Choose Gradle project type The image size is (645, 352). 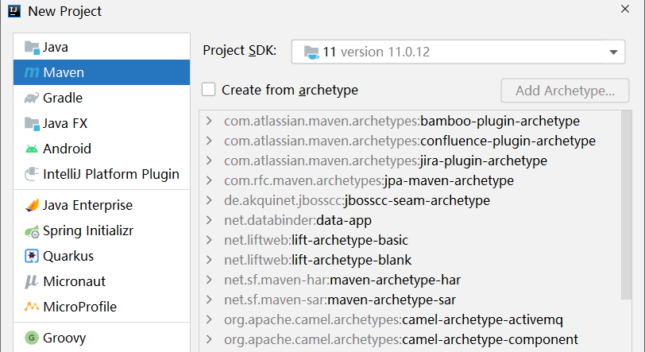click(x=102, y=98)
